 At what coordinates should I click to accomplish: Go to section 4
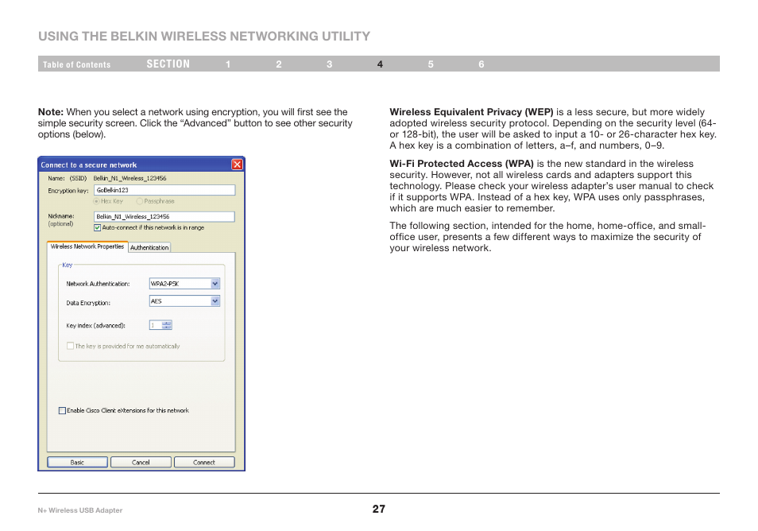(x=380, y=64)
